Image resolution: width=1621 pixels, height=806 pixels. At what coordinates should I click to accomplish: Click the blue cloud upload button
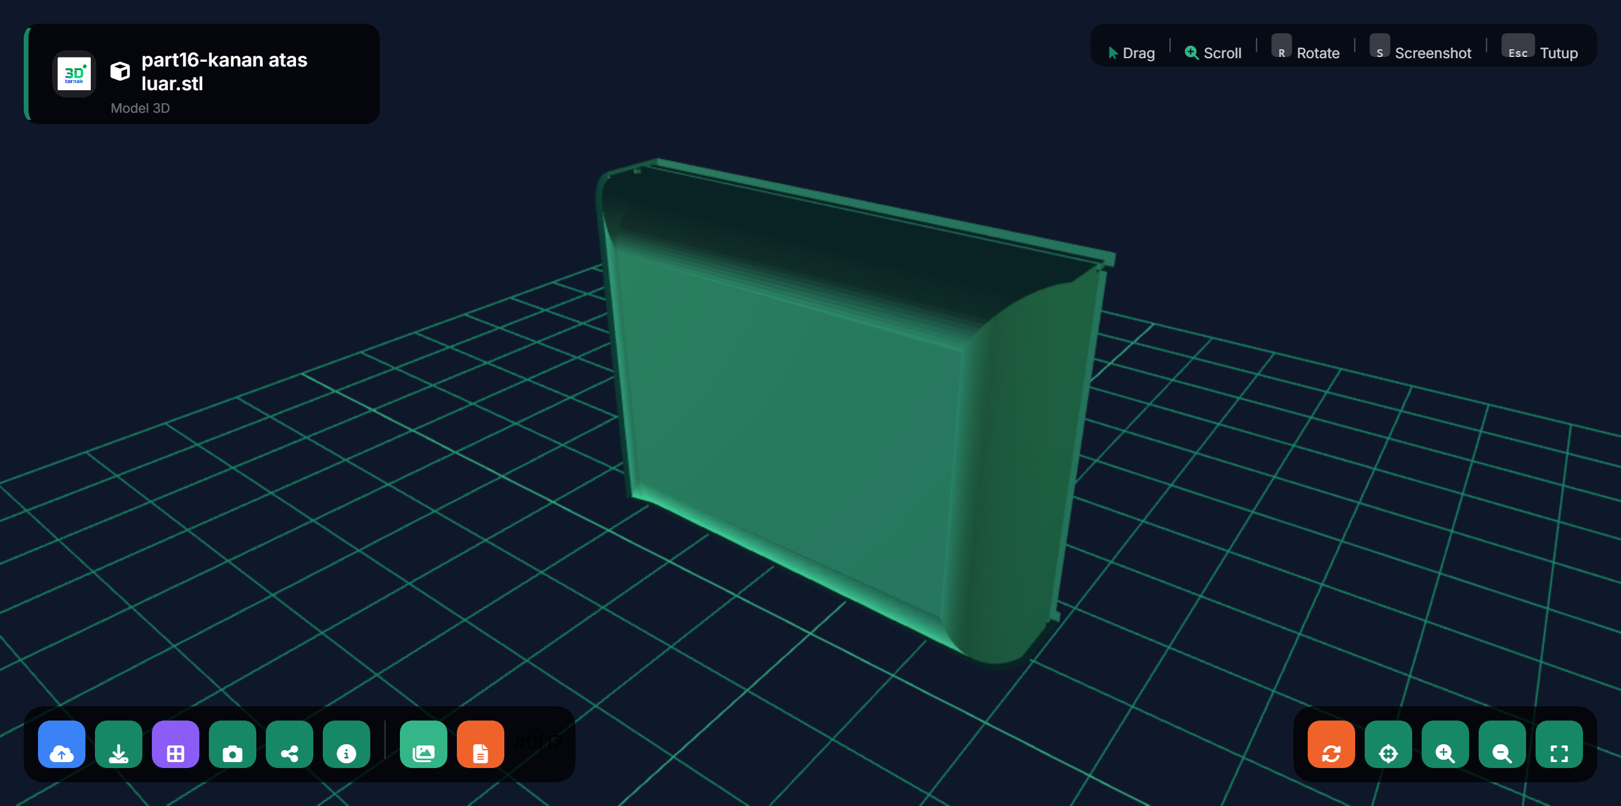[62, 744]
